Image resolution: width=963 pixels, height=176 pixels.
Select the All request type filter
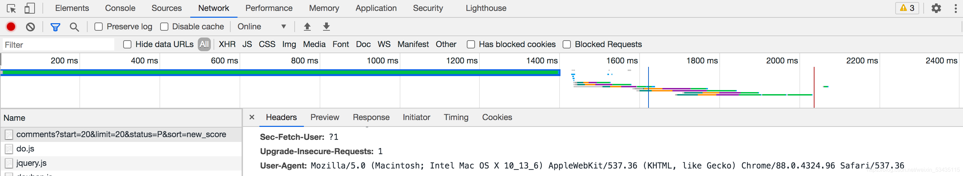204,44
